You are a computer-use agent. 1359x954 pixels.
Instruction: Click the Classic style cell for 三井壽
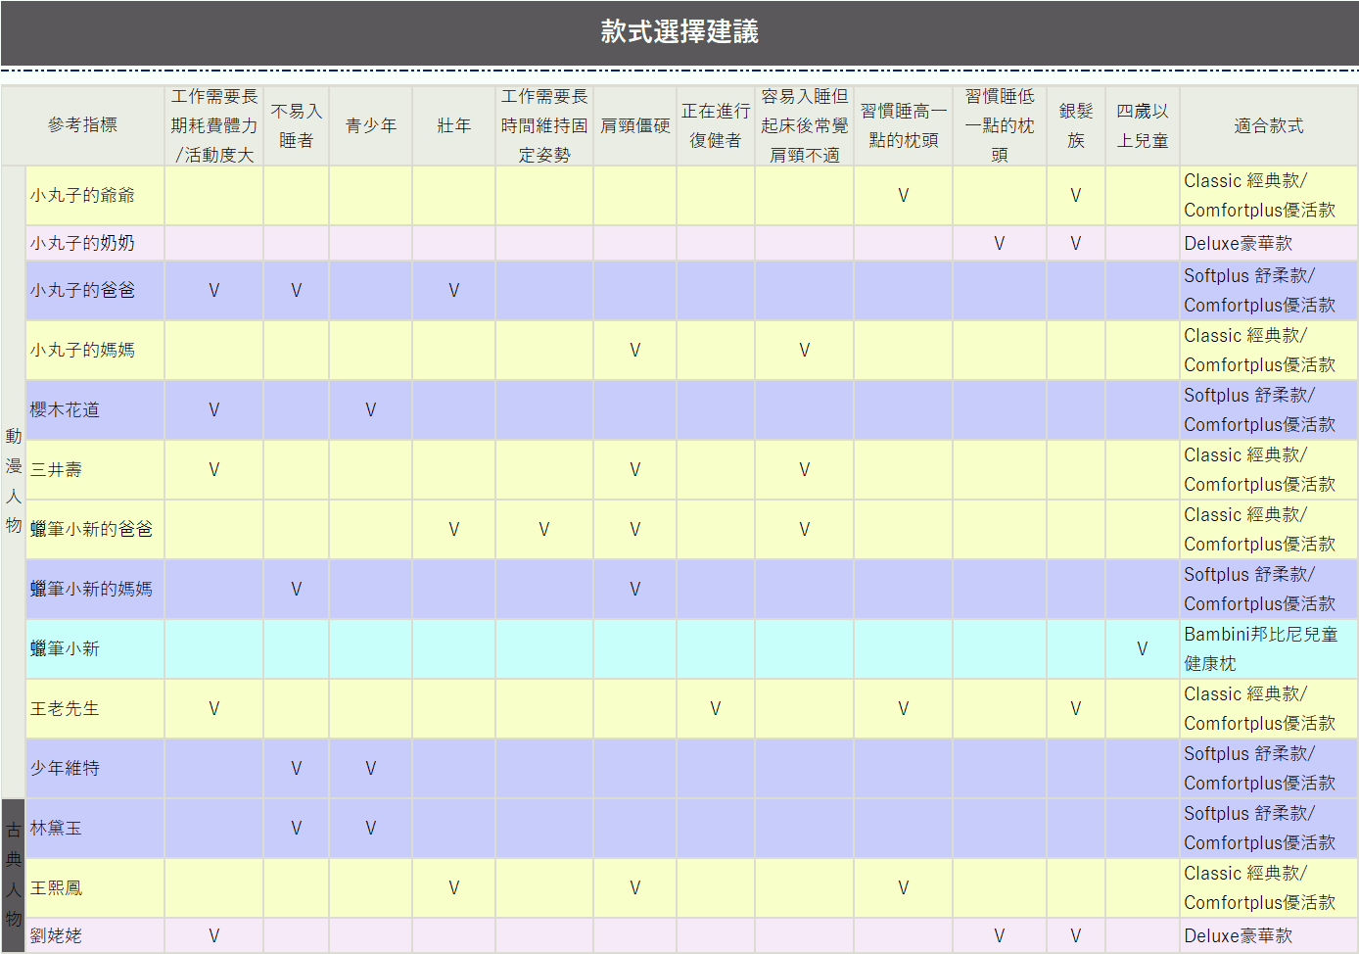(x=1269, y=469)
